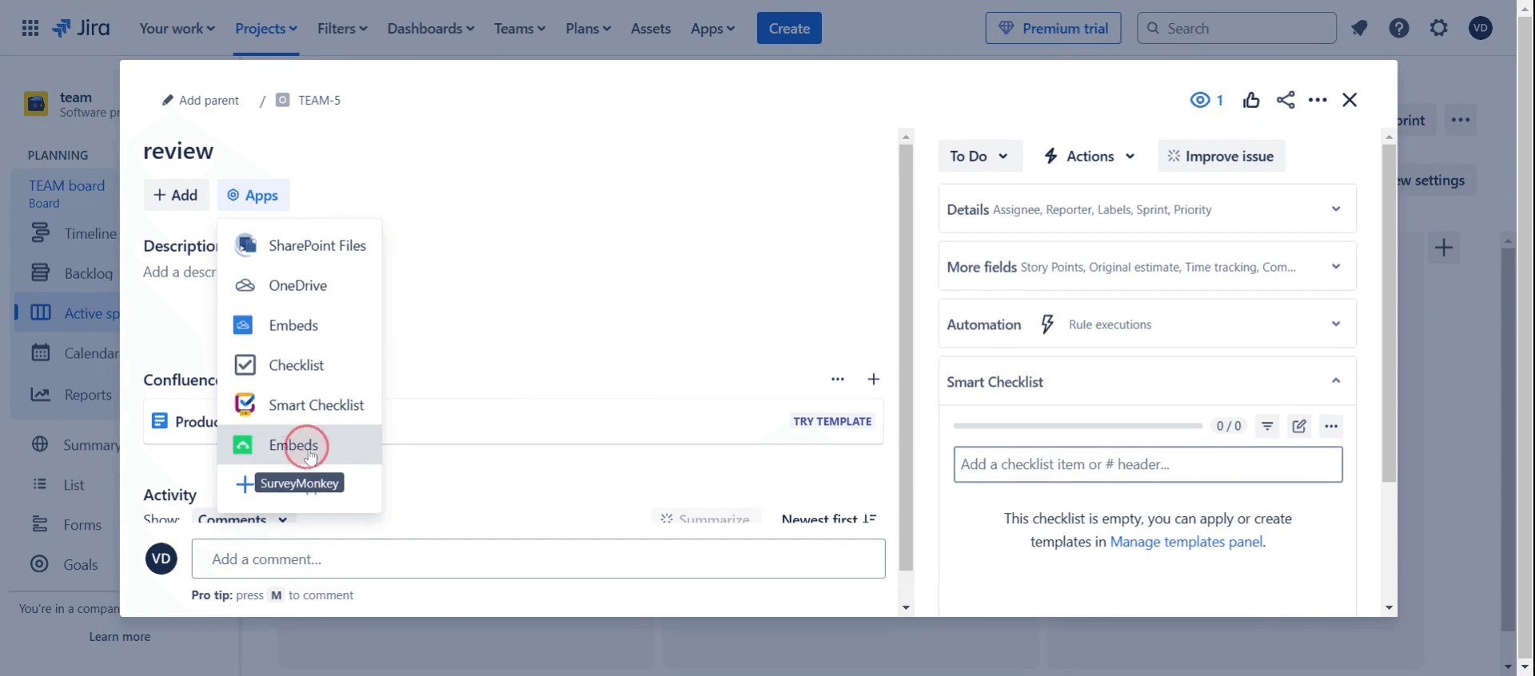This screenshot has width=1535, height=676.
Task: Click the share issue icon
Action: coord(1286,100)
